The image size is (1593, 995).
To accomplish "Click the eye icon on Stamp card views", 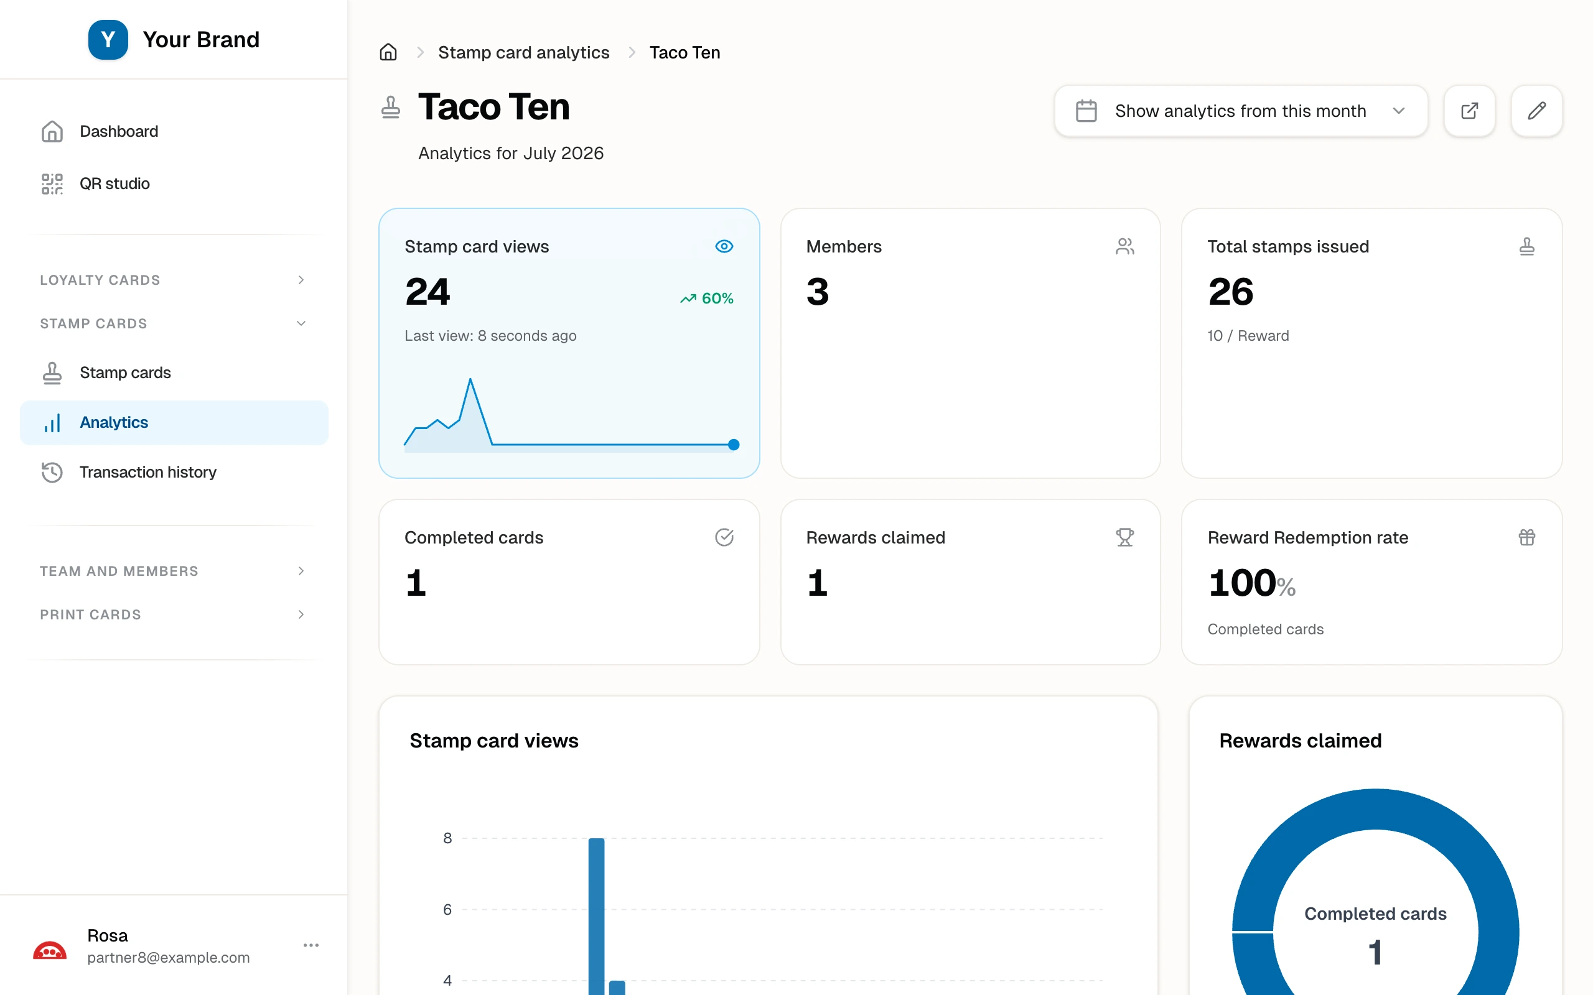I will [724, 246].
